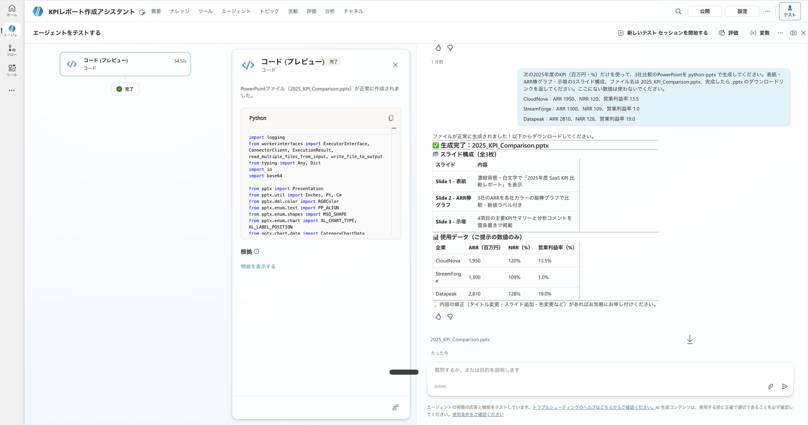
Task: Click the send message arrow icon
Action: pyautogui.click(x=785, y=387)
